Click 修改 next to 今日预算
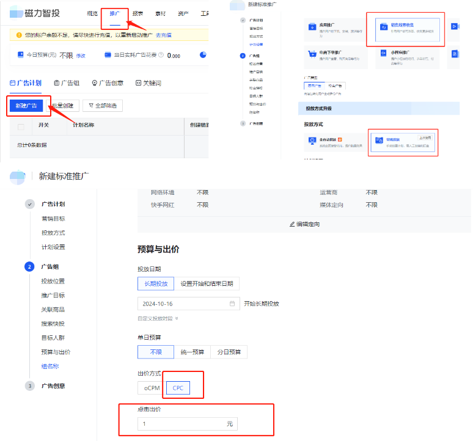Screen dimensions: 473x441 (81, 56)
